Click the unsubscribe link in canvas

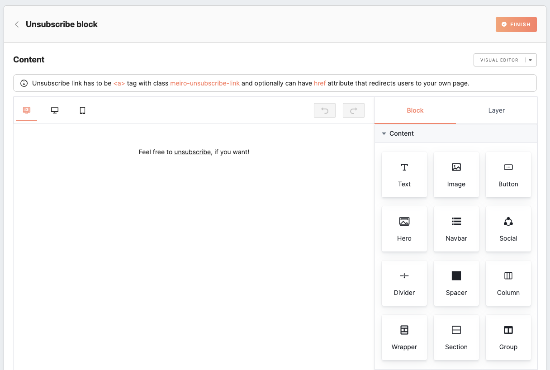click(x=193, y=152)
